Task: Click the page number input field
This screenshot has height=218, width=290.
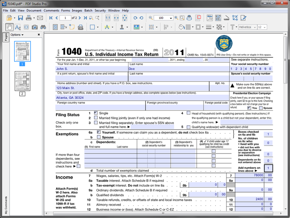Action: [x=65, y=18]
